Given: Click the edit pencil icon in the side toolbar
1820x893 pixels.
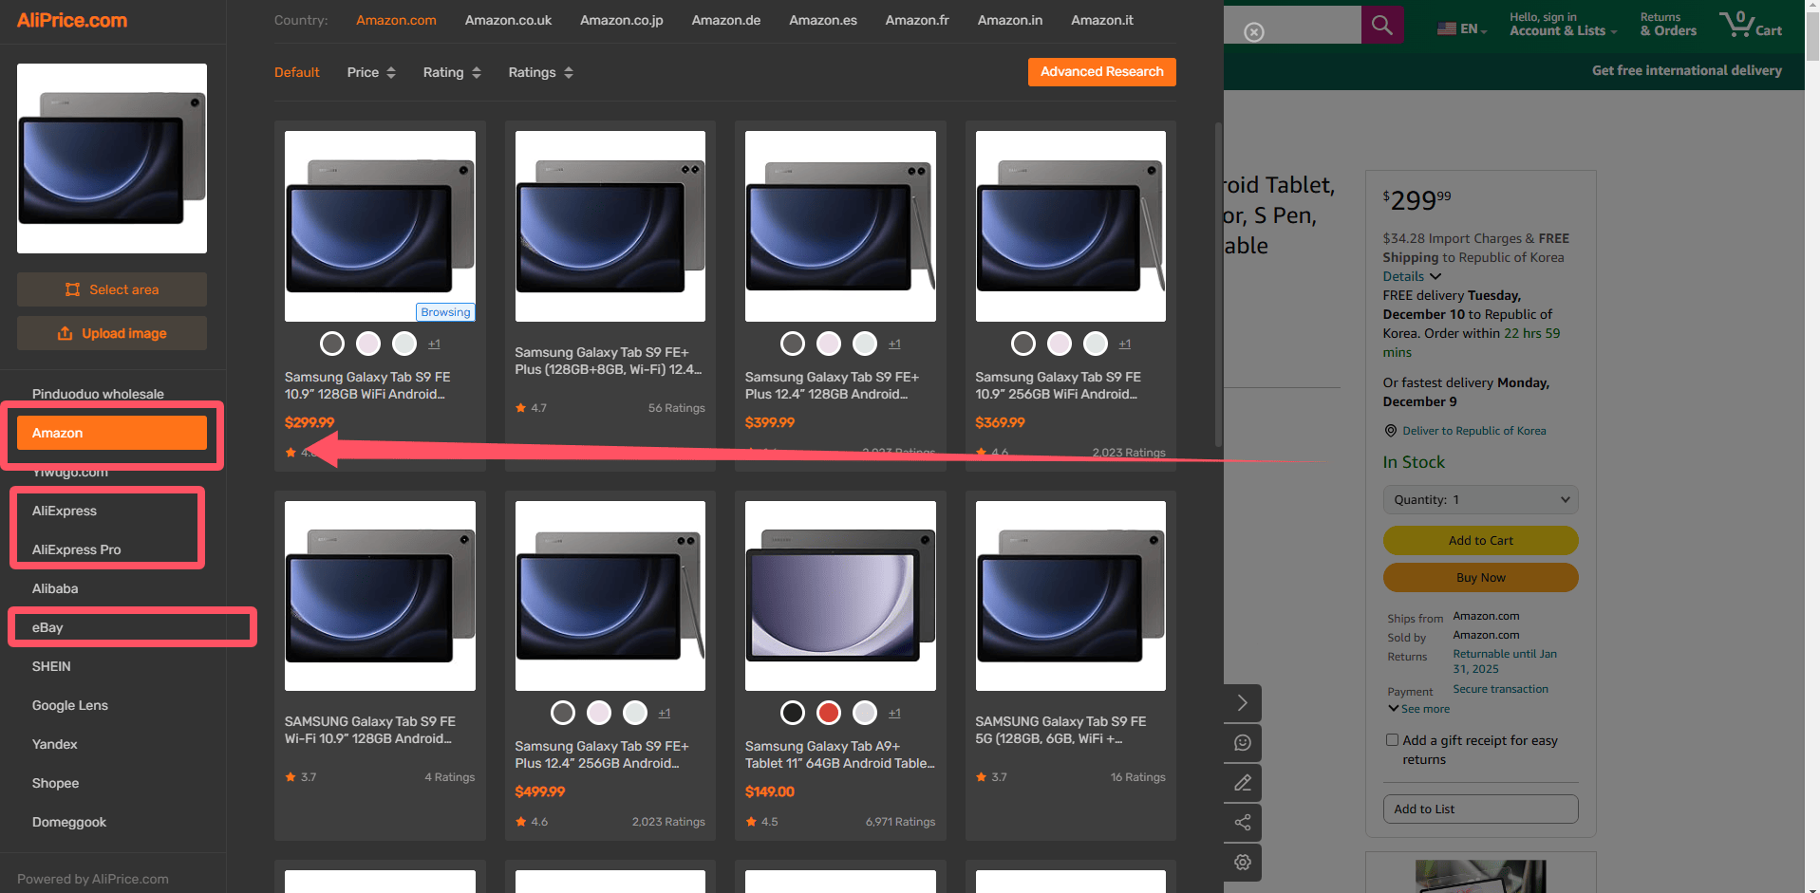Looking at the screenshot, I should click(x=1243, y=782).
